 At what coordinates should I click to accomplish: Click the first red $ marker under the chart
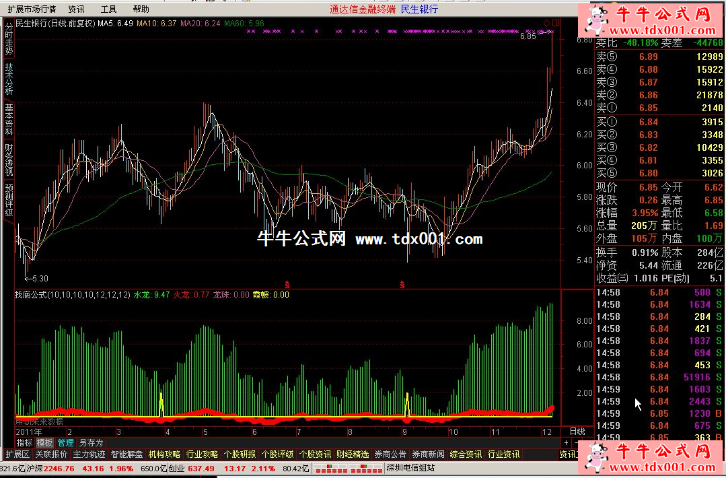coord(287,284)
